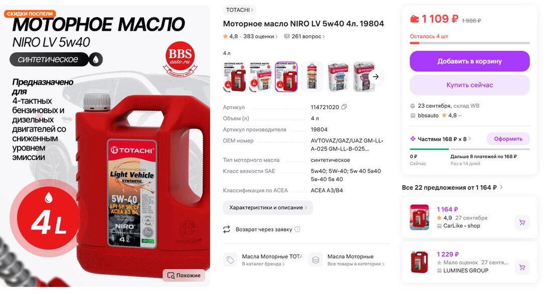This screenshot has height=294, width=548.
Task: Add CarLike - shop offer to cart
Action: [522, 222]
